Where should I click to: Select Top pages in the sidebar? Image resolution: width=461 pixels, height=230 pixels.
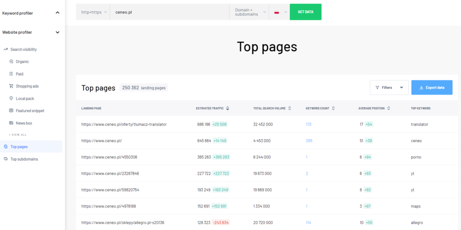pos(31,146)
